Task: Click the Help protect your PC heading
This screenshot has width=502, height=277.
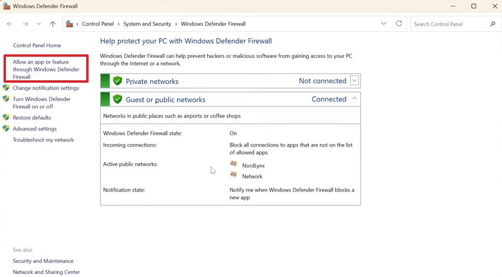Action: [x=185, y=41]
